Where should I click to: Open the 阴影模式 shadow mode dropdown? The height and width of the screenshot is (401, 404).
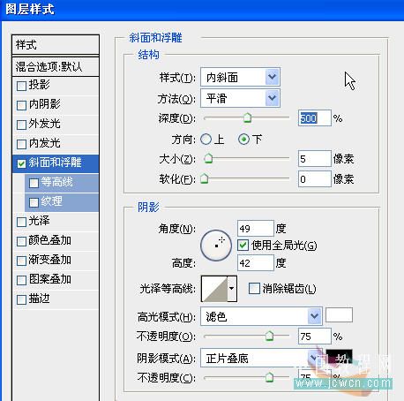[x=261, y=358]
